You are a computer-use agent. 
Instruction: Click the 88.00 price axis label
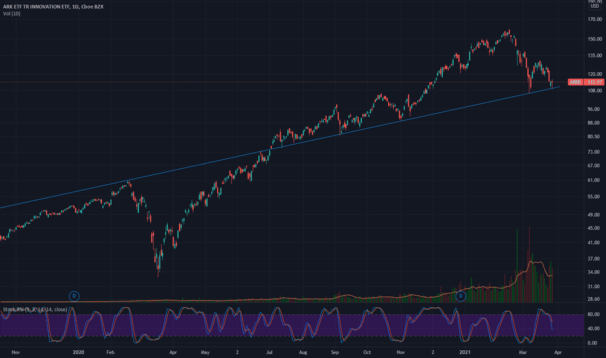[x=594, y=122]
